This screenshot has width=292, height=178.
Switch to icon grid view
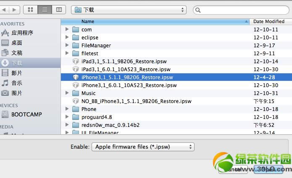point(30,10)
